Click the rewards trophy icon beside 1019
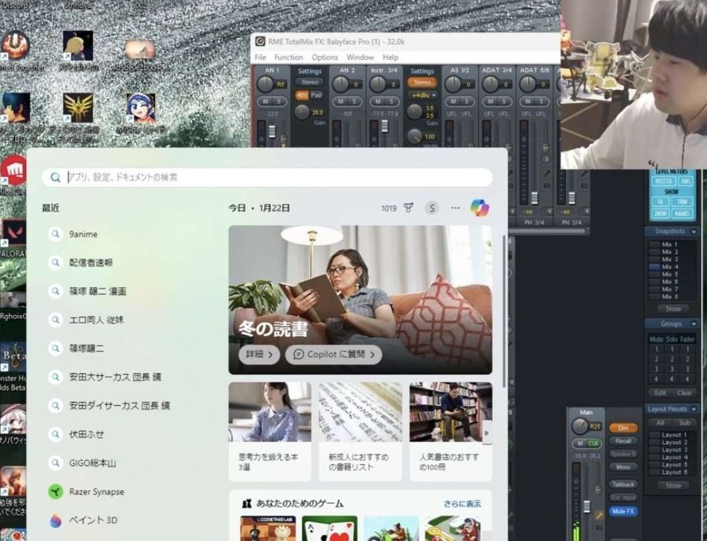707x541 pixels. pyautogui.click(x=408, y=208)
